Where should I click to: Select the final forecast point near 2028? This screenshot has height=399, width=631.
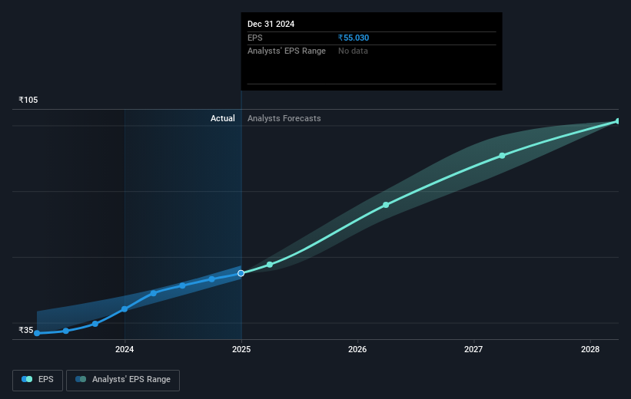point(618,121)
